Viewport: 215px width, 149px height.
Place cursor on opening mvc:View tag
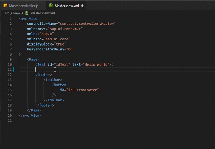click(x=28, y=19)
